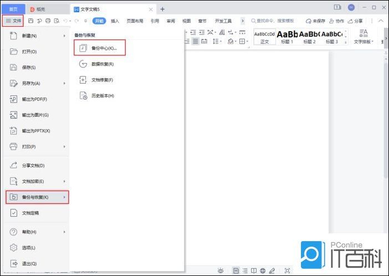
Task: Add a new tab with plus button
Action: tap(162, 9)
